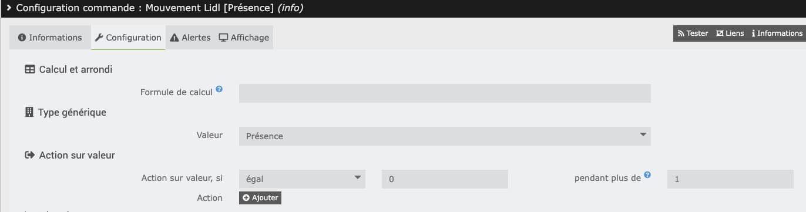Switch to the Informations tab
The width and height of the screenshot is (806, 212).
click(50, 38)
